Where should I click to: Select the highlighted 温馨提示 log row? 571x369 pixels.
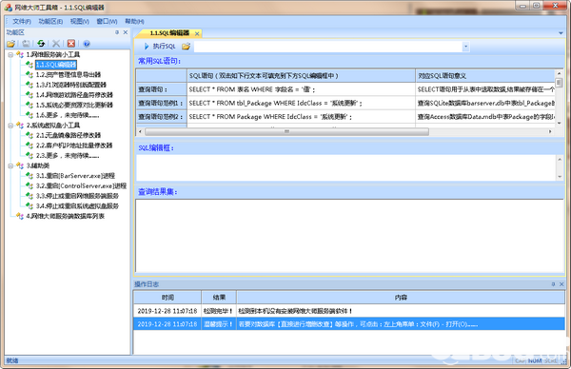(349, 324)
